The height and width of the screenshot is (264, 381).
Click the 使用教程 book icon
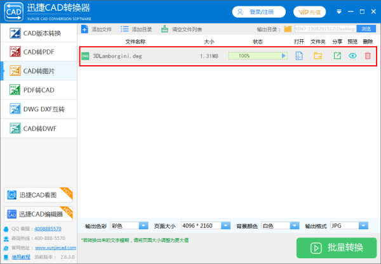[6, 257]
